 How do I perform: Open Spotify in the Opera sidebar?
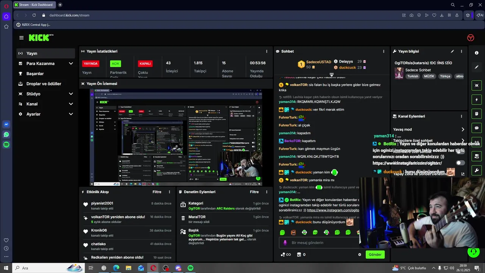point(6,145)
